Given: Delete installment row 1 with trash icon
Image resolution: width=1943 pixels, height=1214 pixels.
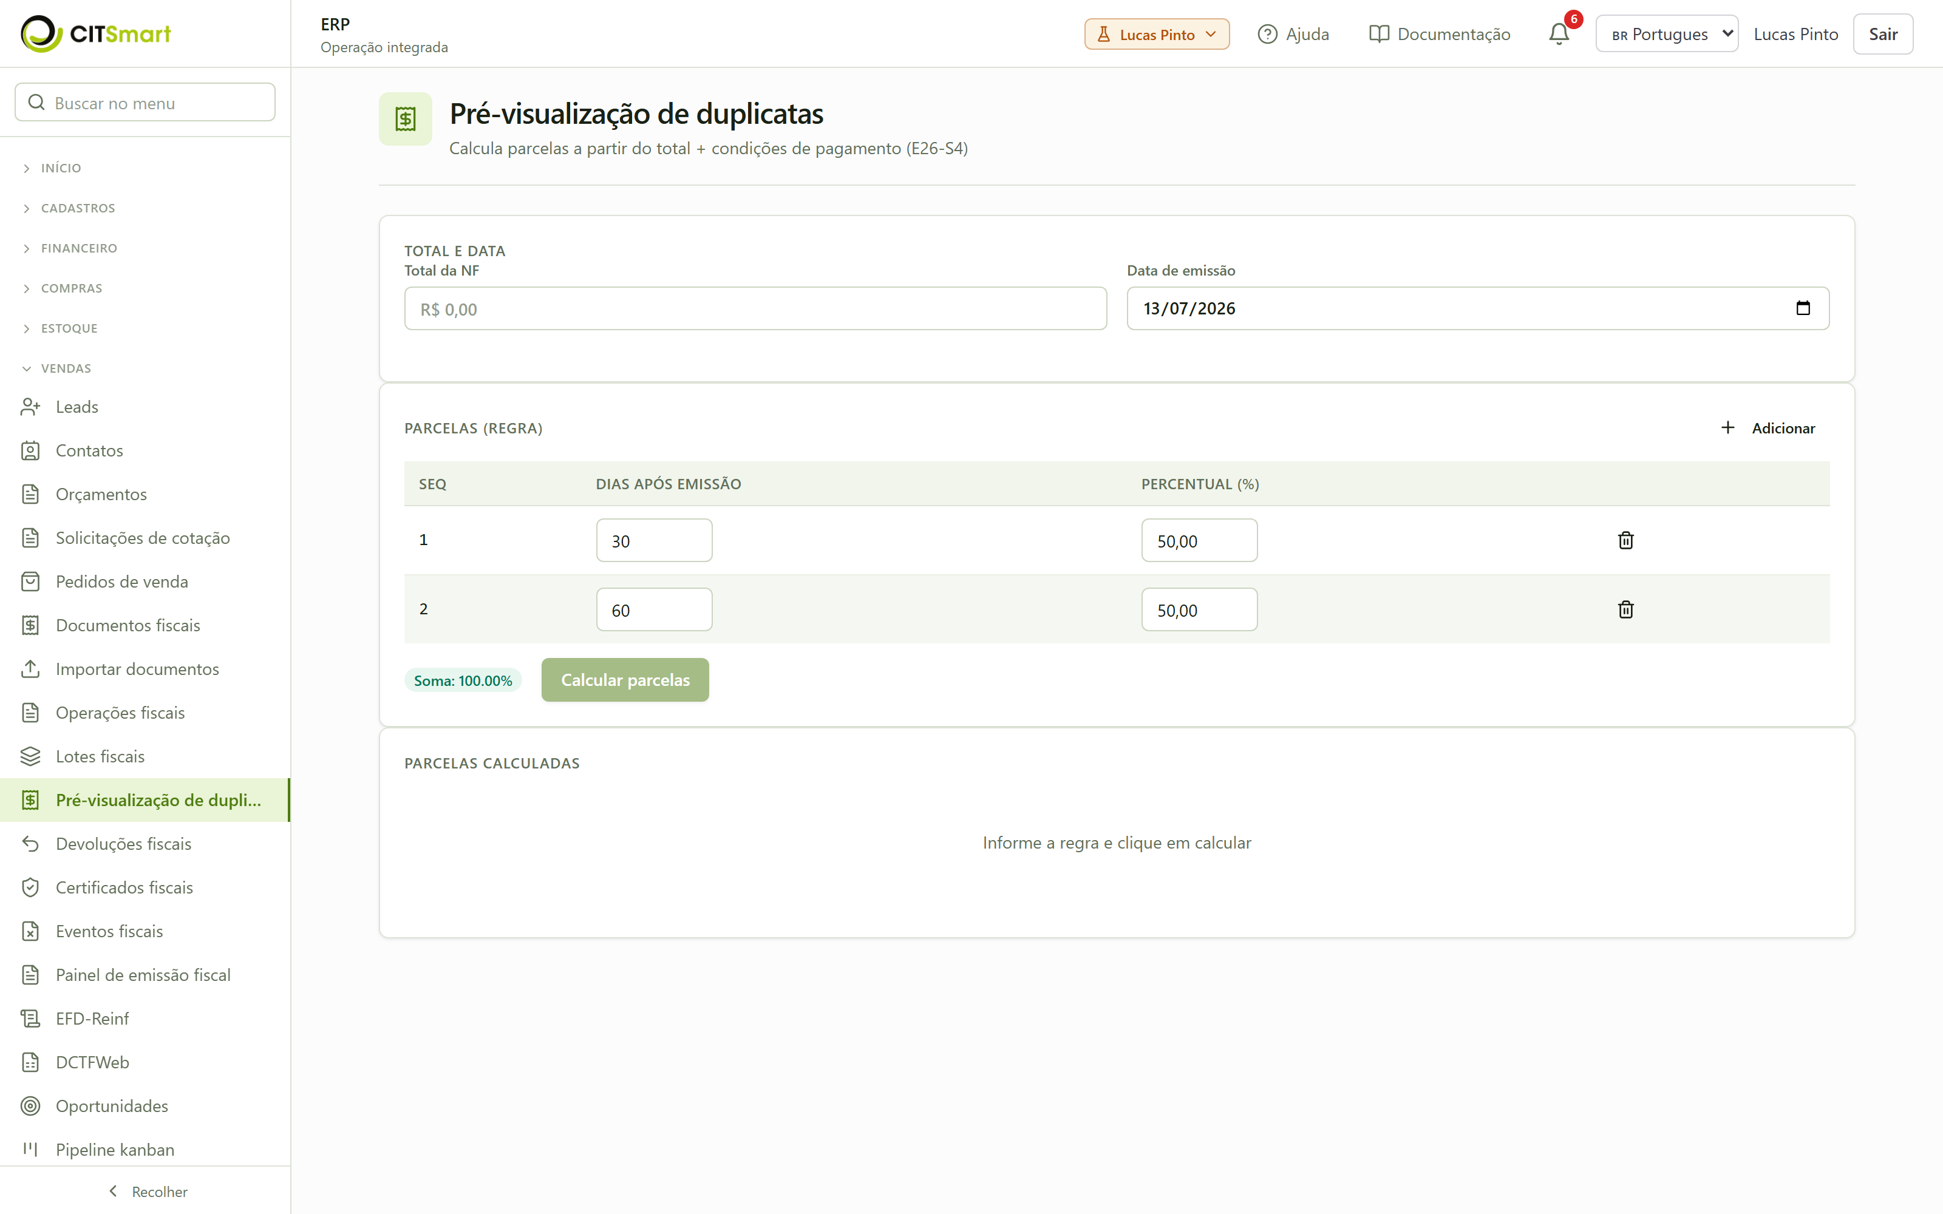Looking at the screenshot, I should pyautogui.click(x=1626, y=540).
